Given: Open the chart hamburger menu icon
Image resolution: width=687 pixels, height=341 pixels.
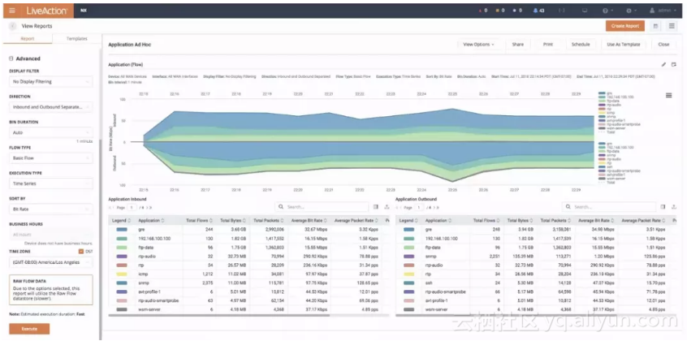Looking at the screenshot, I should (668, 95).
